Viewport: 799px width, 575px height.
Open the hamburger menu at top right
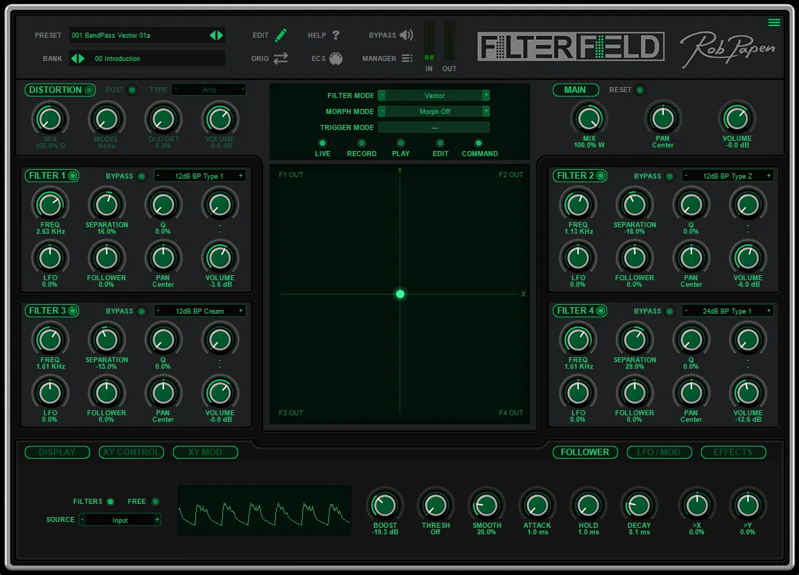(774, 23)
